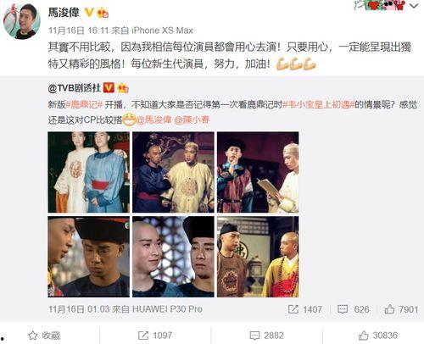Open first thumbnail with white and blue robes
Screen dimensions: 424x344
pyautogui.click(x=89, y=172)
